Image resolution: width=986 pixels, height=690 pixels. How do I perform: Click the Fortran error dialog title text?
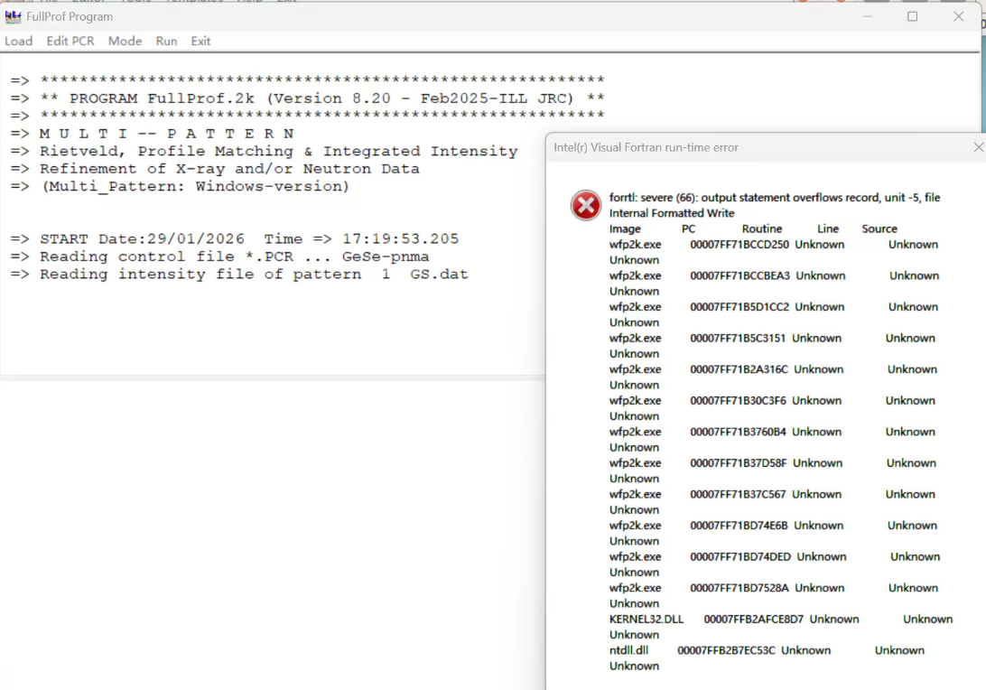pyautogui.click(x=646, y=147)
